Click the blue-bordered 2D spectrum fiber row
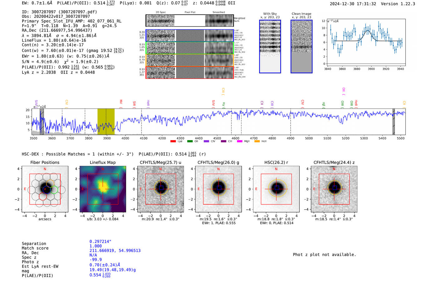This screenshot has width=437, height=297. click(189, 36)
